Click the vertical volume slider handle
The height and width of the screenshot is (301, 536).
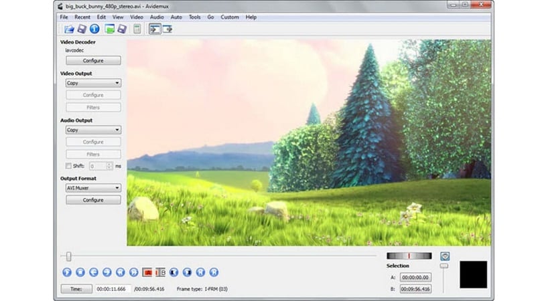[444, 266]
